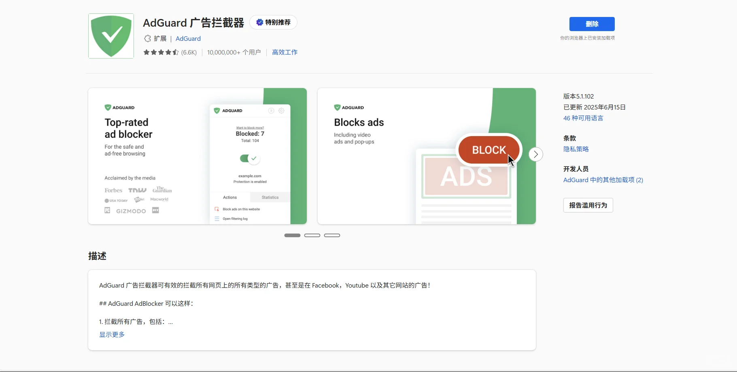Click the pause icon in the AdGuard popup screenshot
The height and width of the screenshot is (372, 737).
pos(272,111)
